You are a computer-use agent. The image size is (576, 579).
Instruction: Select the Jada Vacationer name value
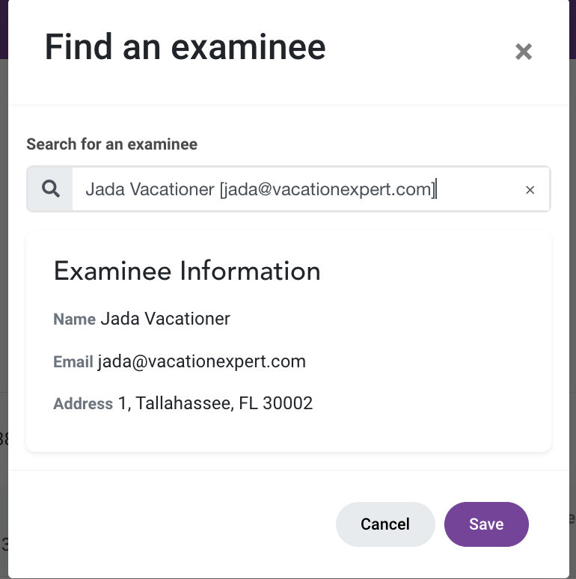(165, 319)
